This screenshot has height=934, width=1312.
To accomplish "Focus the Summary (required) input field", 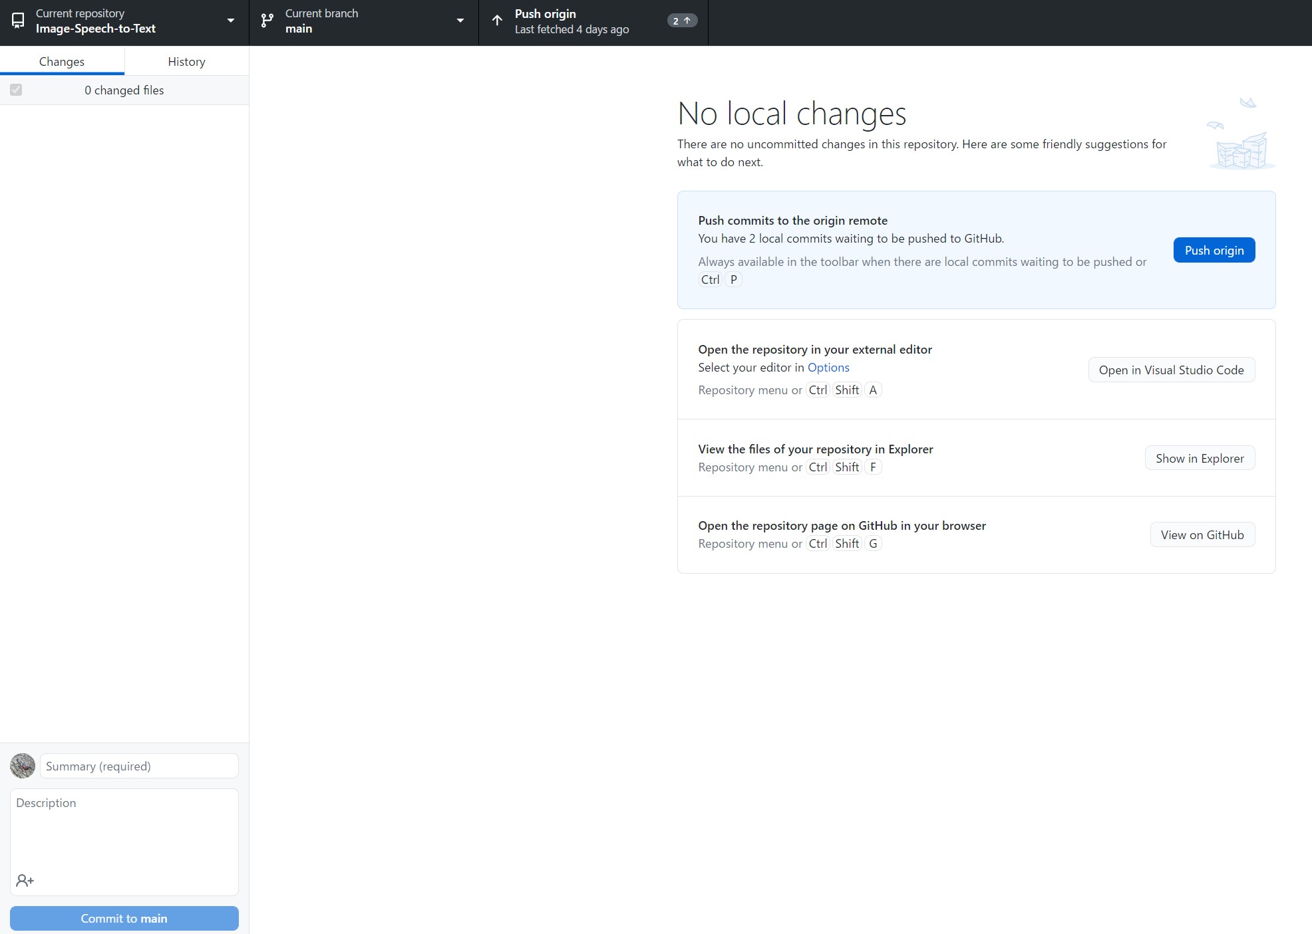I will click(x=139, y=766).
